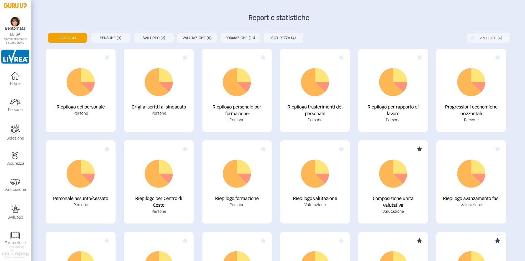The image size is (525, 261).
Task: Click Progressioni economiche orizzontali title
Action: [471, 110]
